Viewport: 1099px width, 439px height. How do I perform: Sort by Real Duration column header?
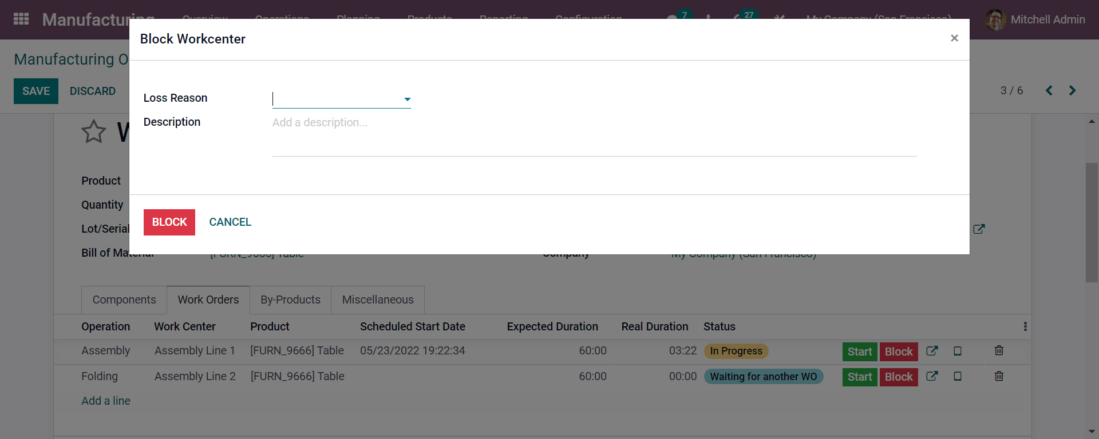[655, 326]
